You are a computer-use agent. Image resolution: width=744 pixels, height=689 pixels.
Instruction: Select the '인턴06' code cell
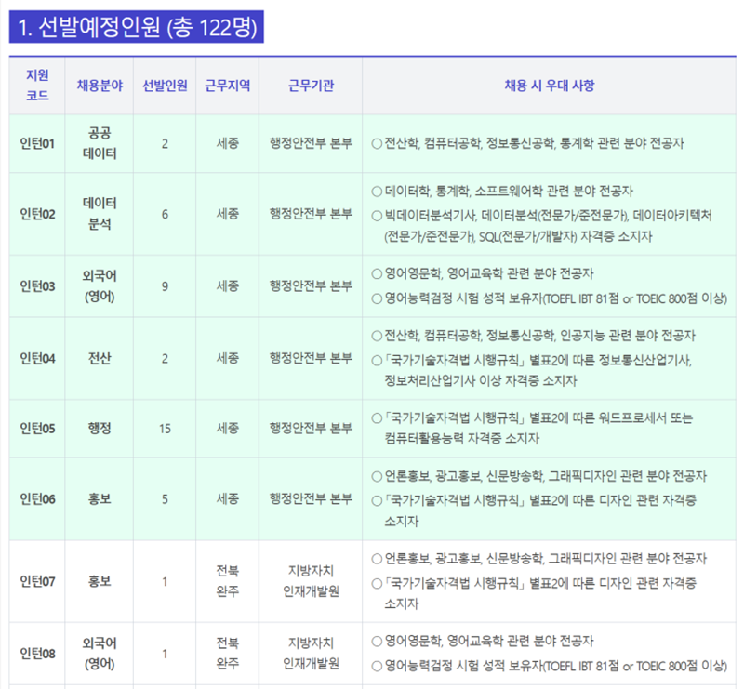click(x=37, y=498)
